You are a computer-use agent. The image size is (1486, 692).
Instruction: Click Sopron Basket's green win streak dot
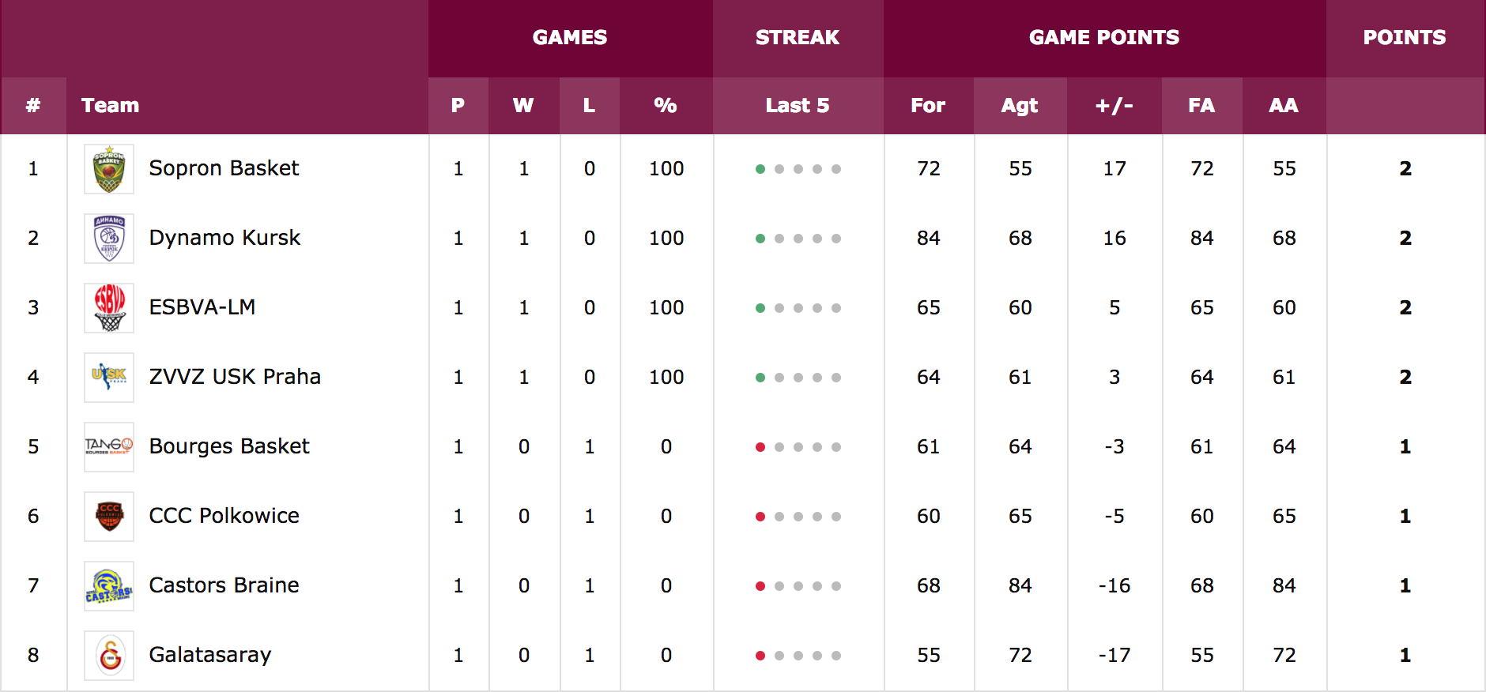tap(760, 169)
